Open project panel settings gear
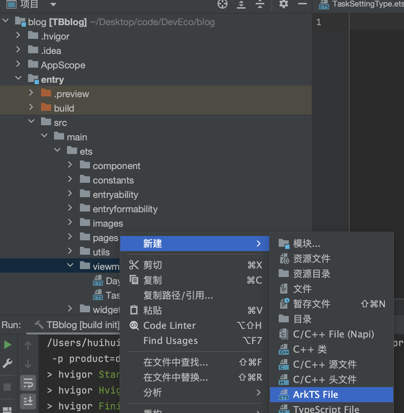Viewport: 404px width, 413px height. pyautogui.click(x=283, y=4)
